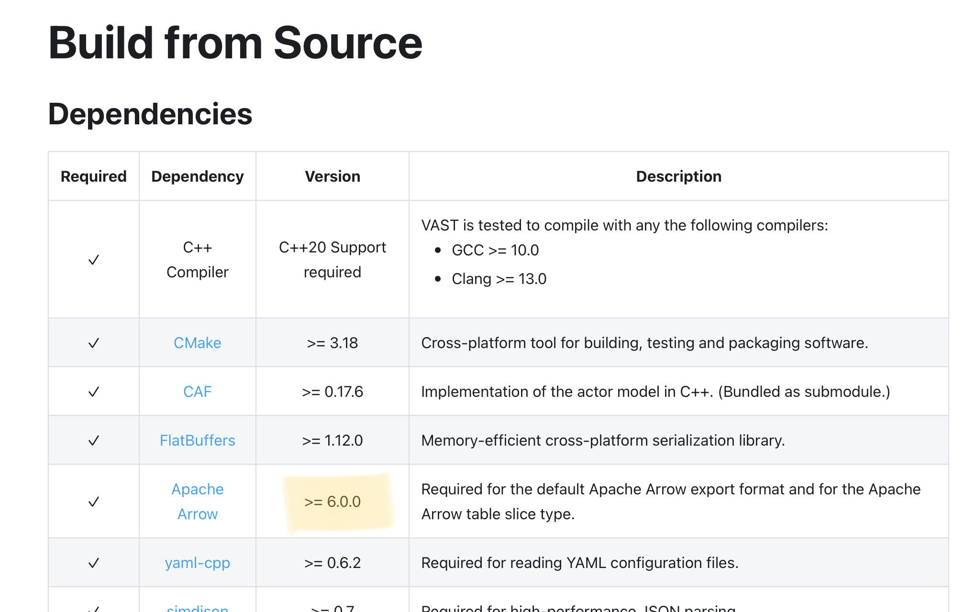
Task: Click the checkmark in the yaml-cpp row
Action: pyautogui.click(x=94, y=563)
